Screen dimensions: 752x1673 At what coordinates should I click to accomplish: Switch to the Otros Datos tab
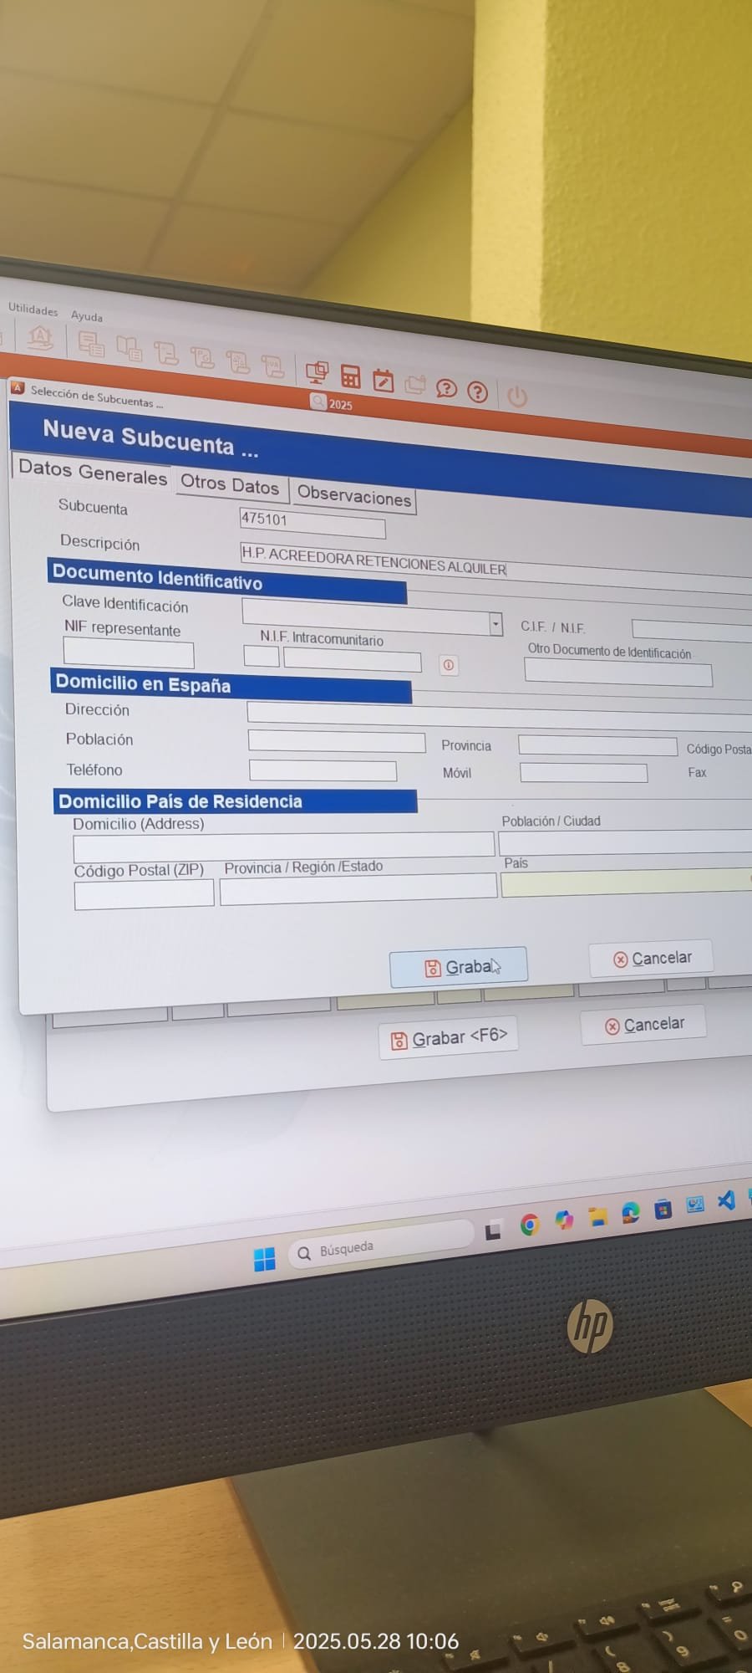coord(230,485)
